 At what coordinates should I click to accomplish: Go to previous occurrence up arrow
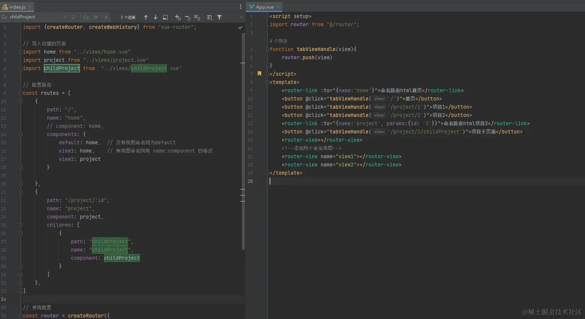point(146,17)
